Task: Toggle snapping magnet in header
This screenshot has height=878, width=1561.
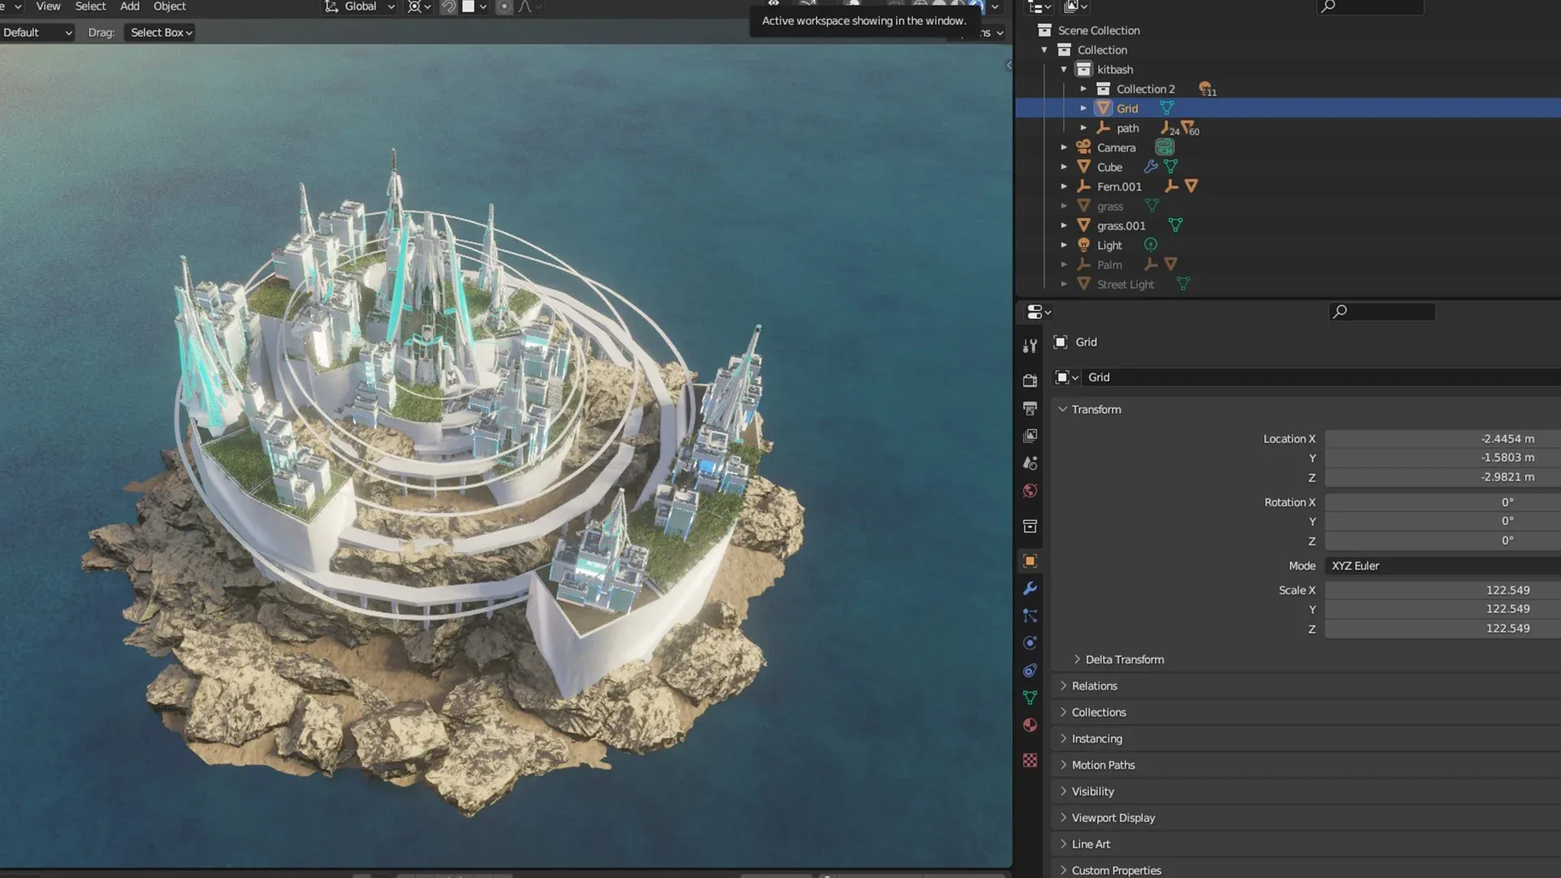Action: pyautogui.click(x=448, y=7)
